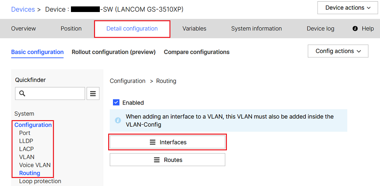The height and width of the screenshot is (186, 380).
Task: Open the Routes table button
Action: 168,160
